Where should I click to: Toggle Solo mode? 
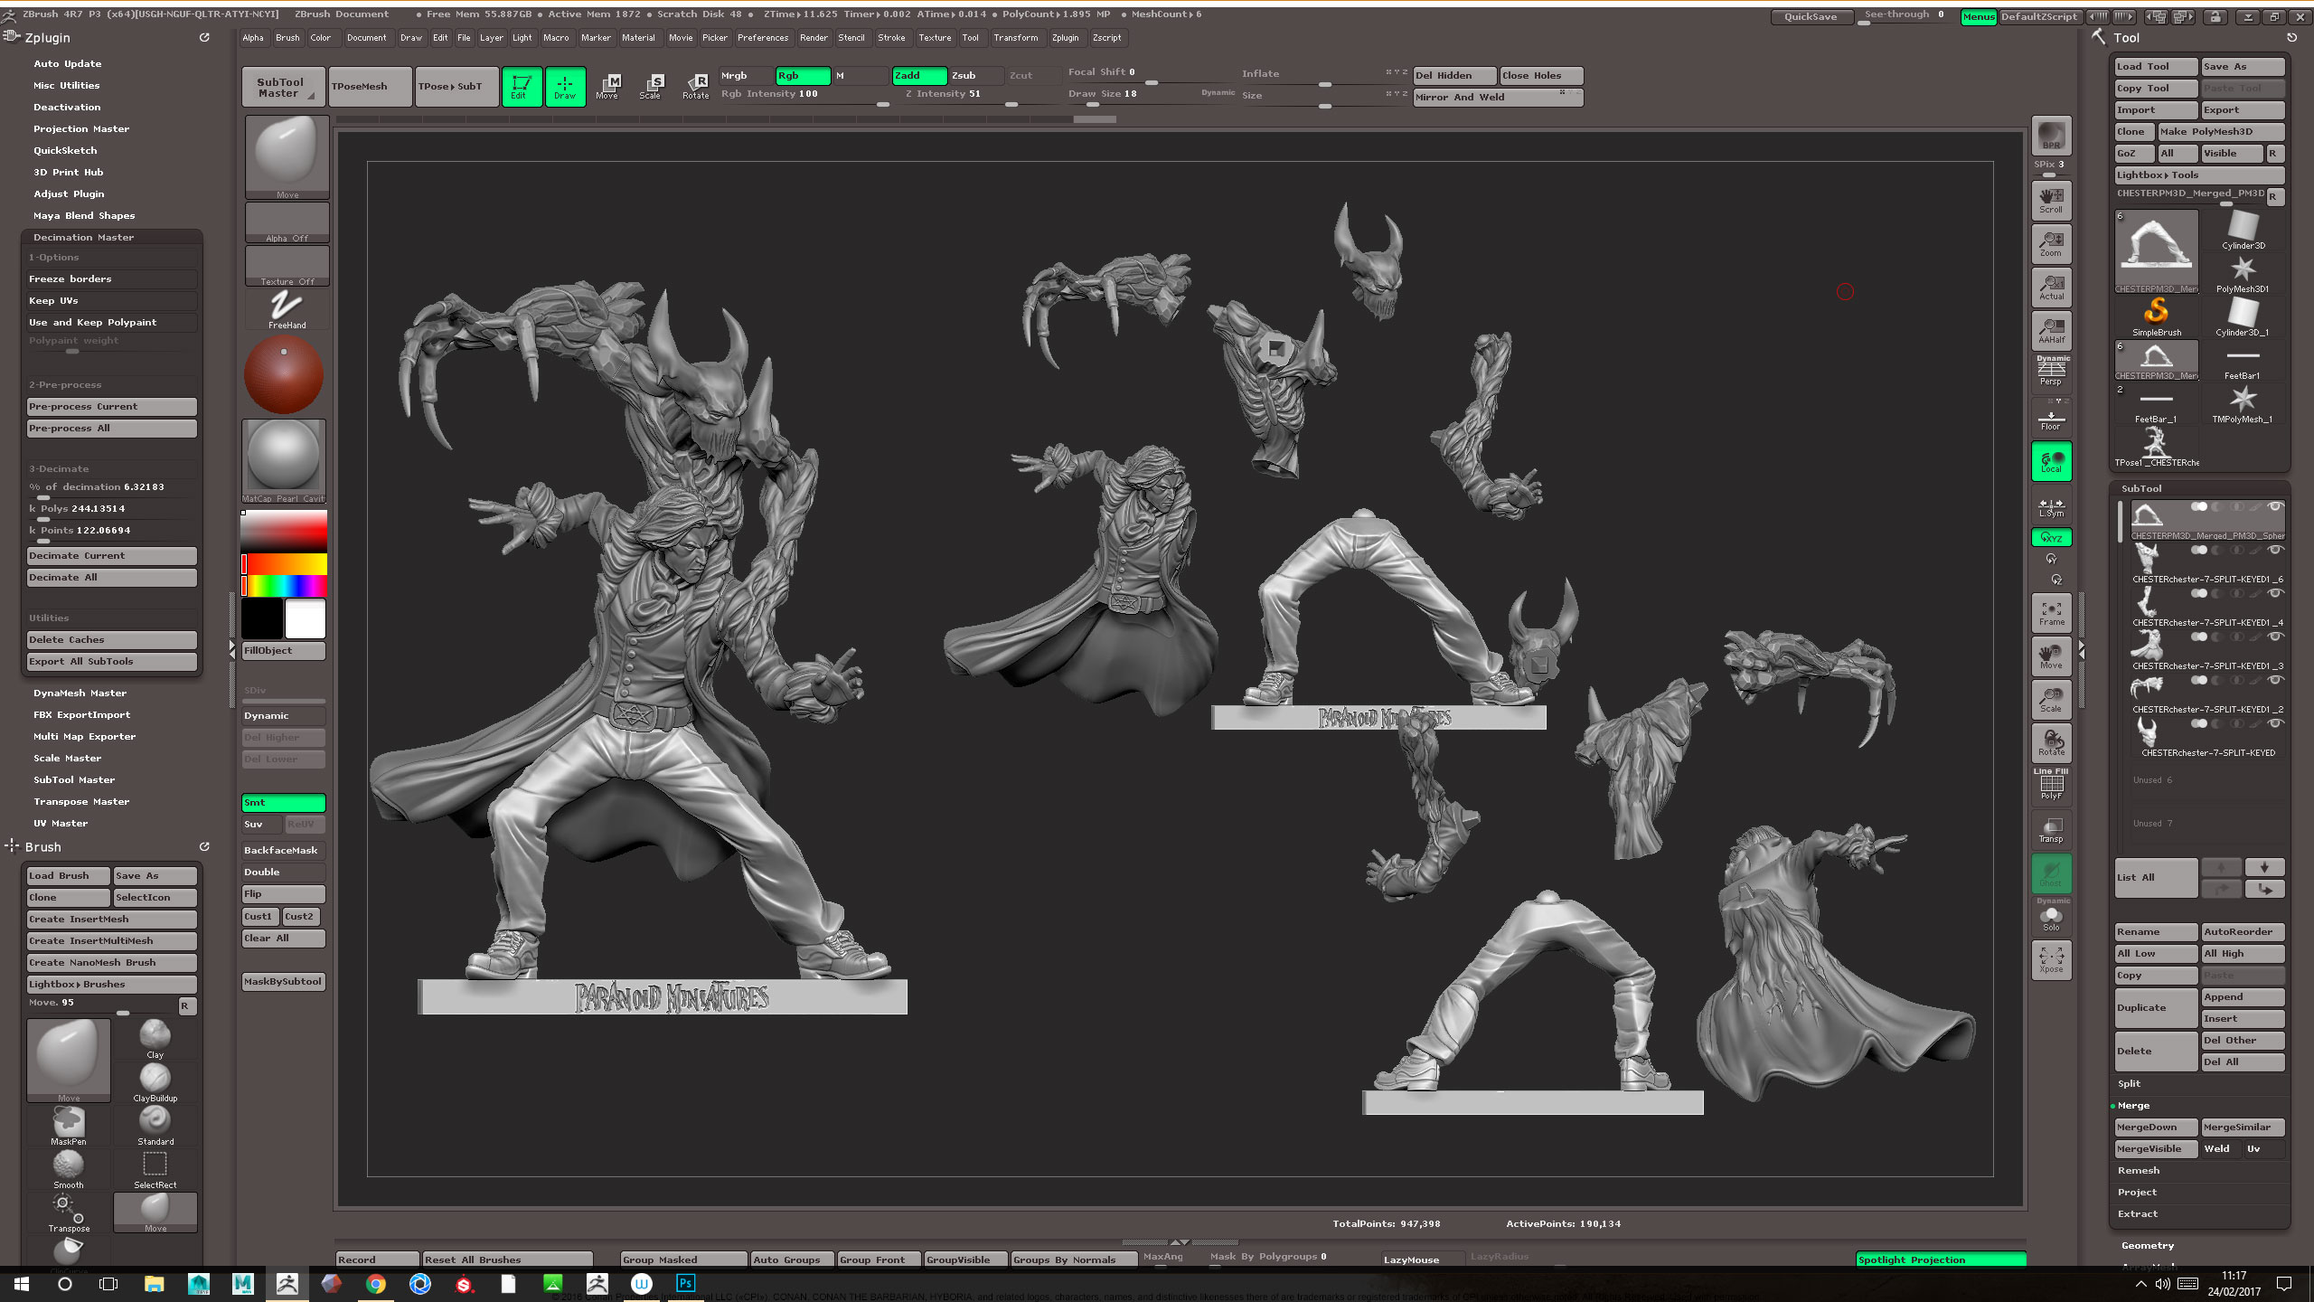[x=2051, y=917]
